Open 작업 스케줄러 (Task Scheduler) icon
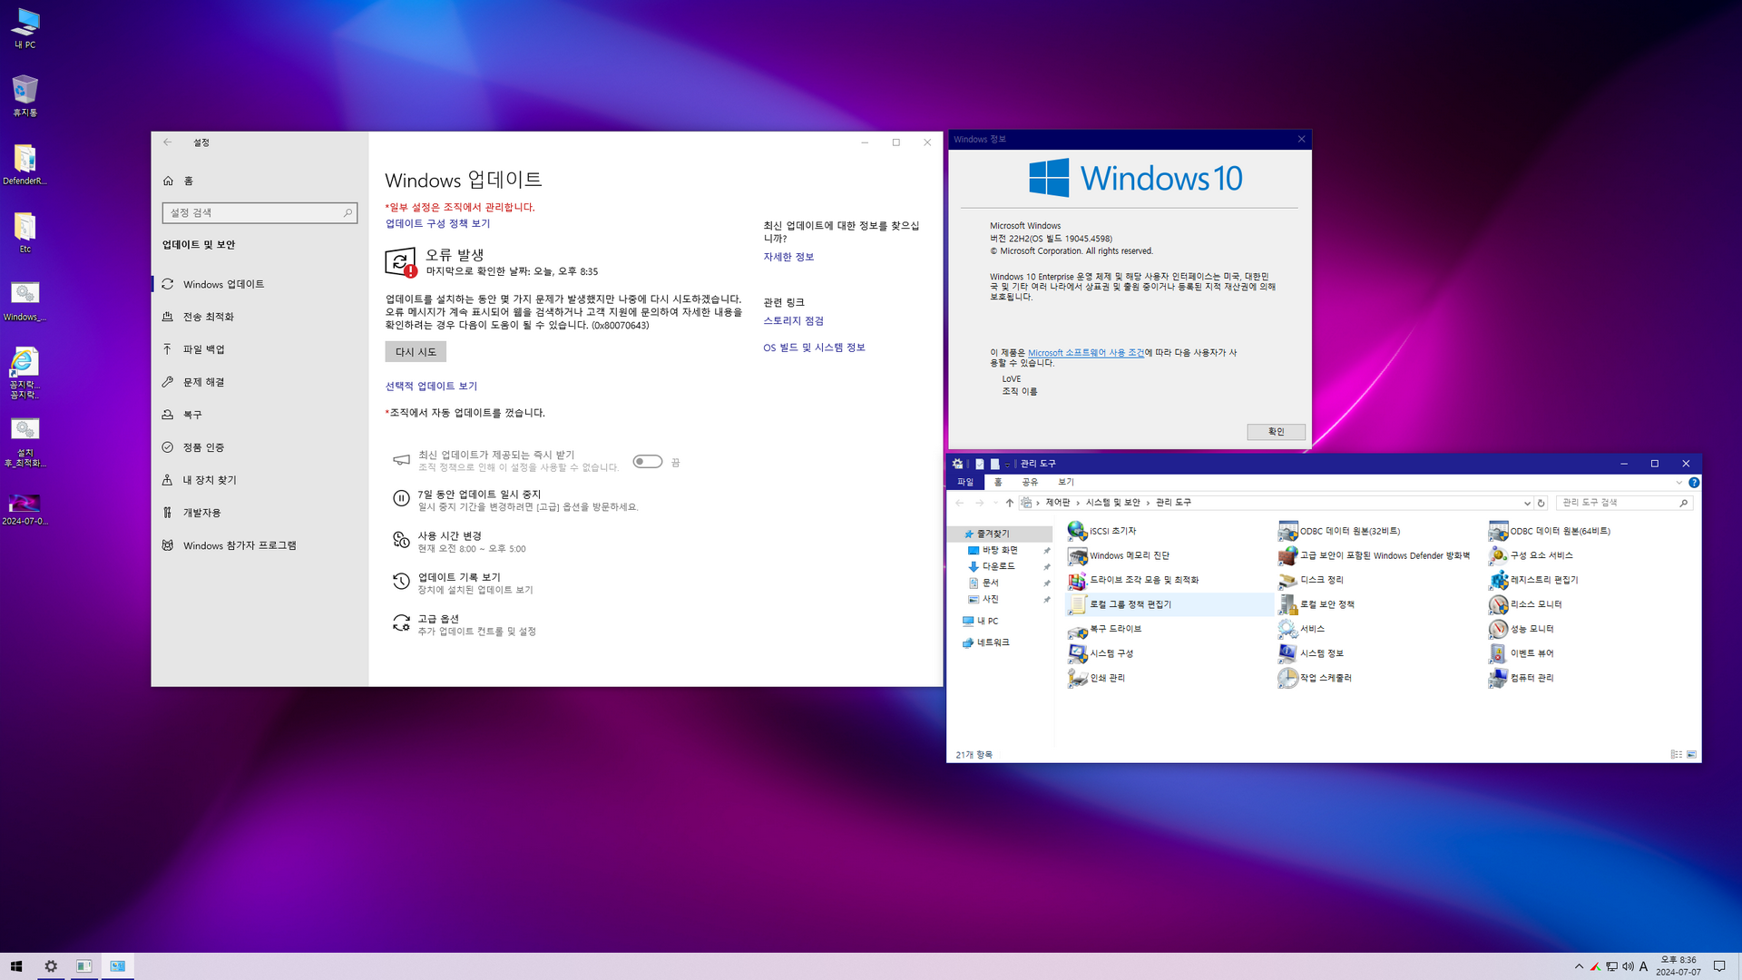The height and width of the screenshot is (980, 1742). [1325, 678]
